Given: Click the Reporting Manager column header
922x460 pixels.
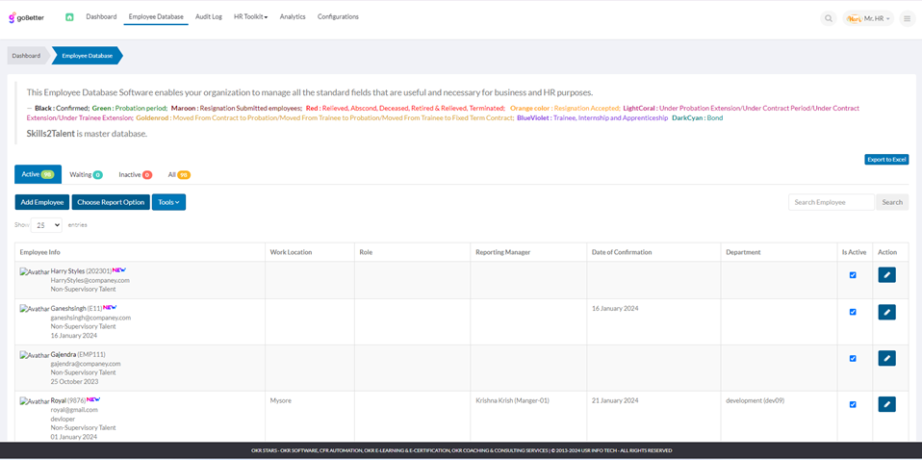Looking at the screenshot, I should click(x=528, y=252).
